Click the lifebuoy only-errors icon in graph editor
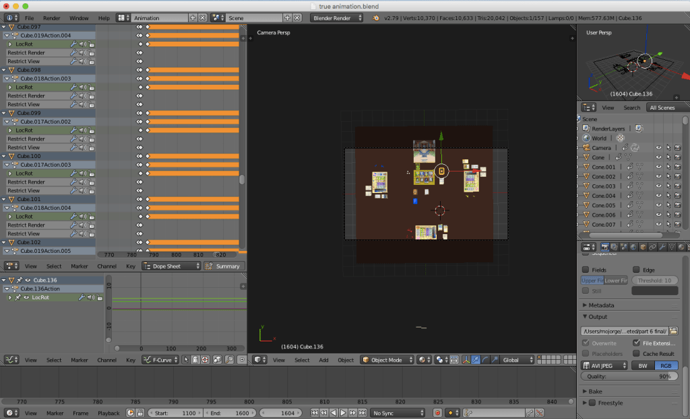 pos(205,360)
